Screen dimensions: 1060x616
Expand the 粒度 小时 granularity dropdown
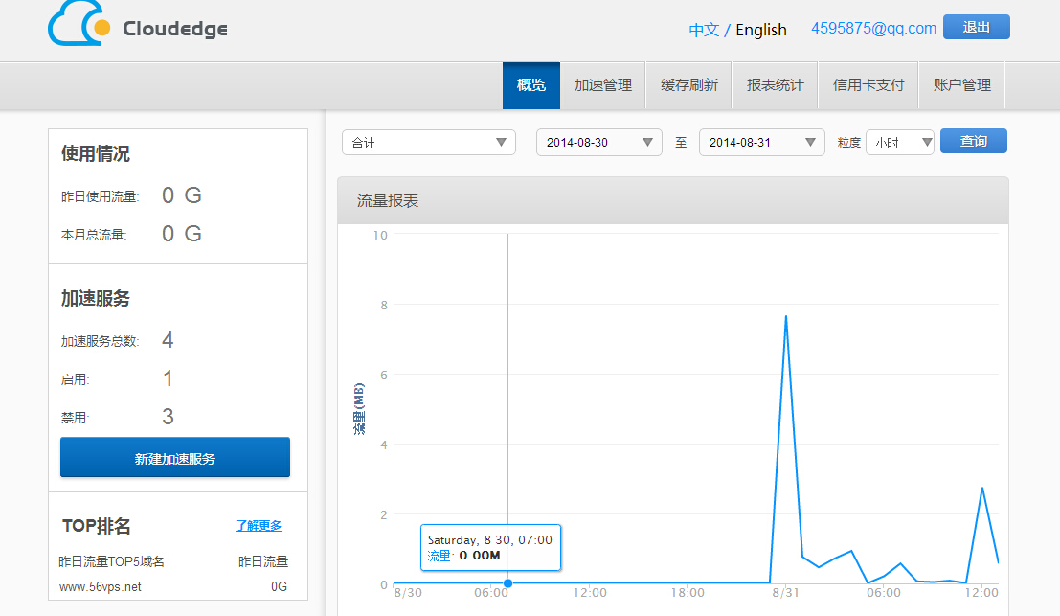click(899, 143)
